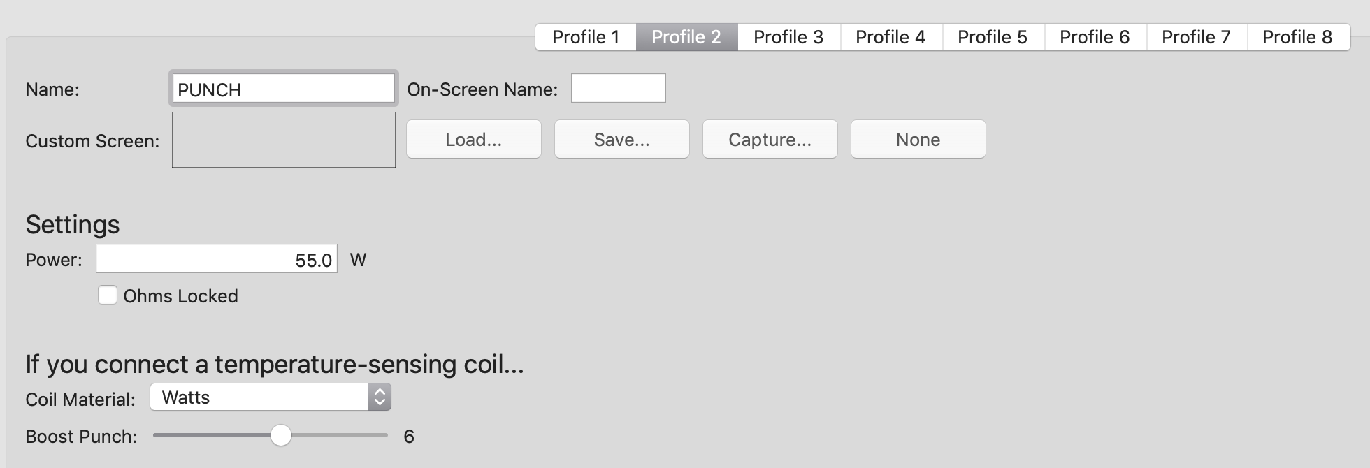This screenshot has height=468, width=1370.
Task: Enable the Ohms Locked checkbox
Action: tap(108, 295)
